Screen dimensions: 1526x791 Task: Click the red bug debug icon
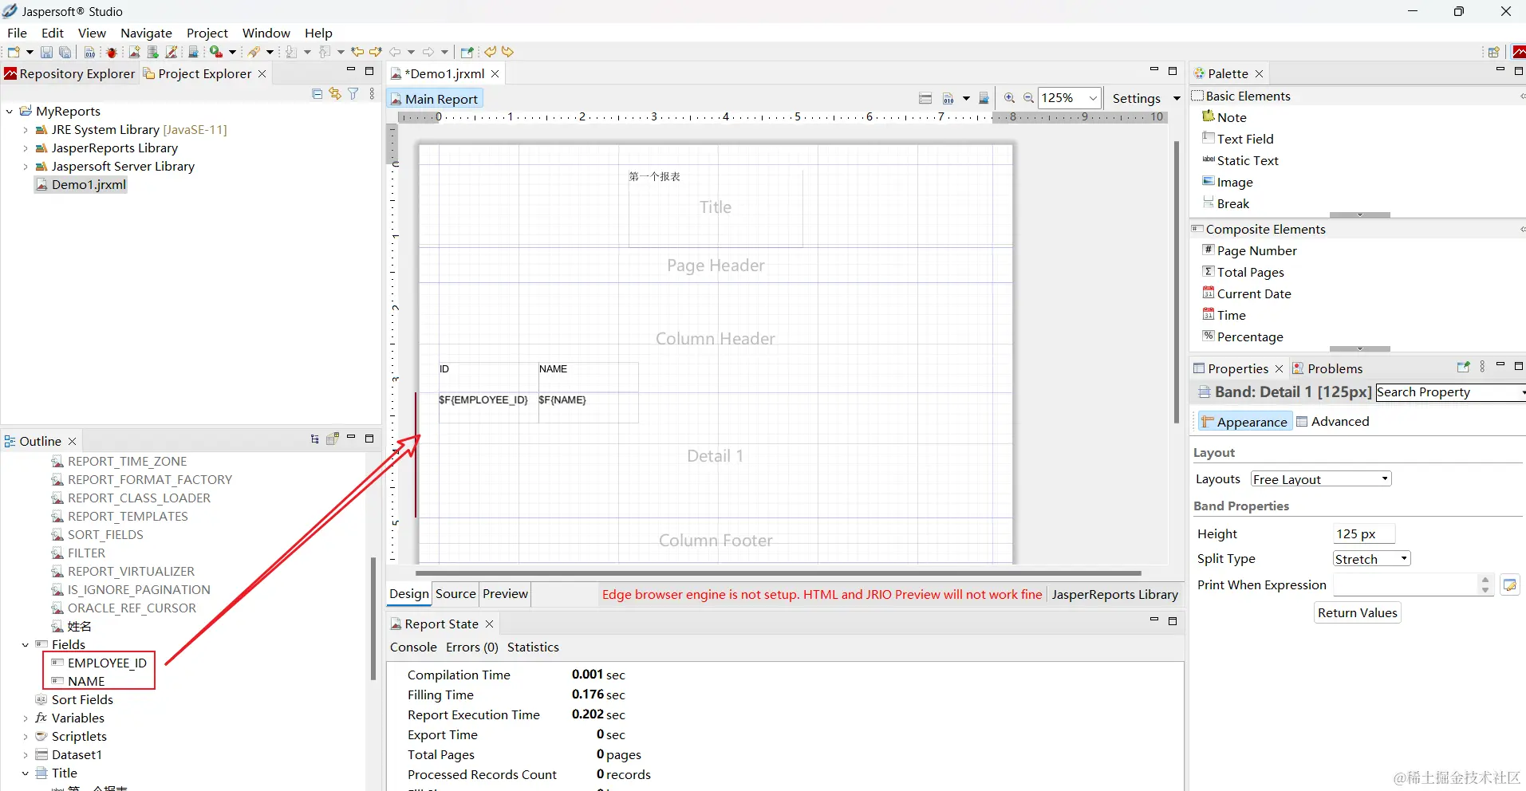point(112,52)
